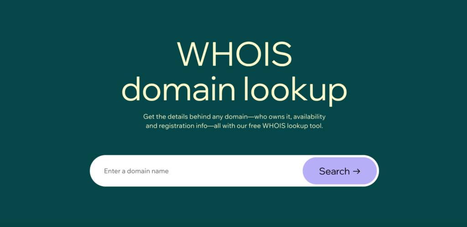This screenshot has width=467, height=227.
Task: Focus the 'Enter a domain name' field
Action: coord(197,171)
